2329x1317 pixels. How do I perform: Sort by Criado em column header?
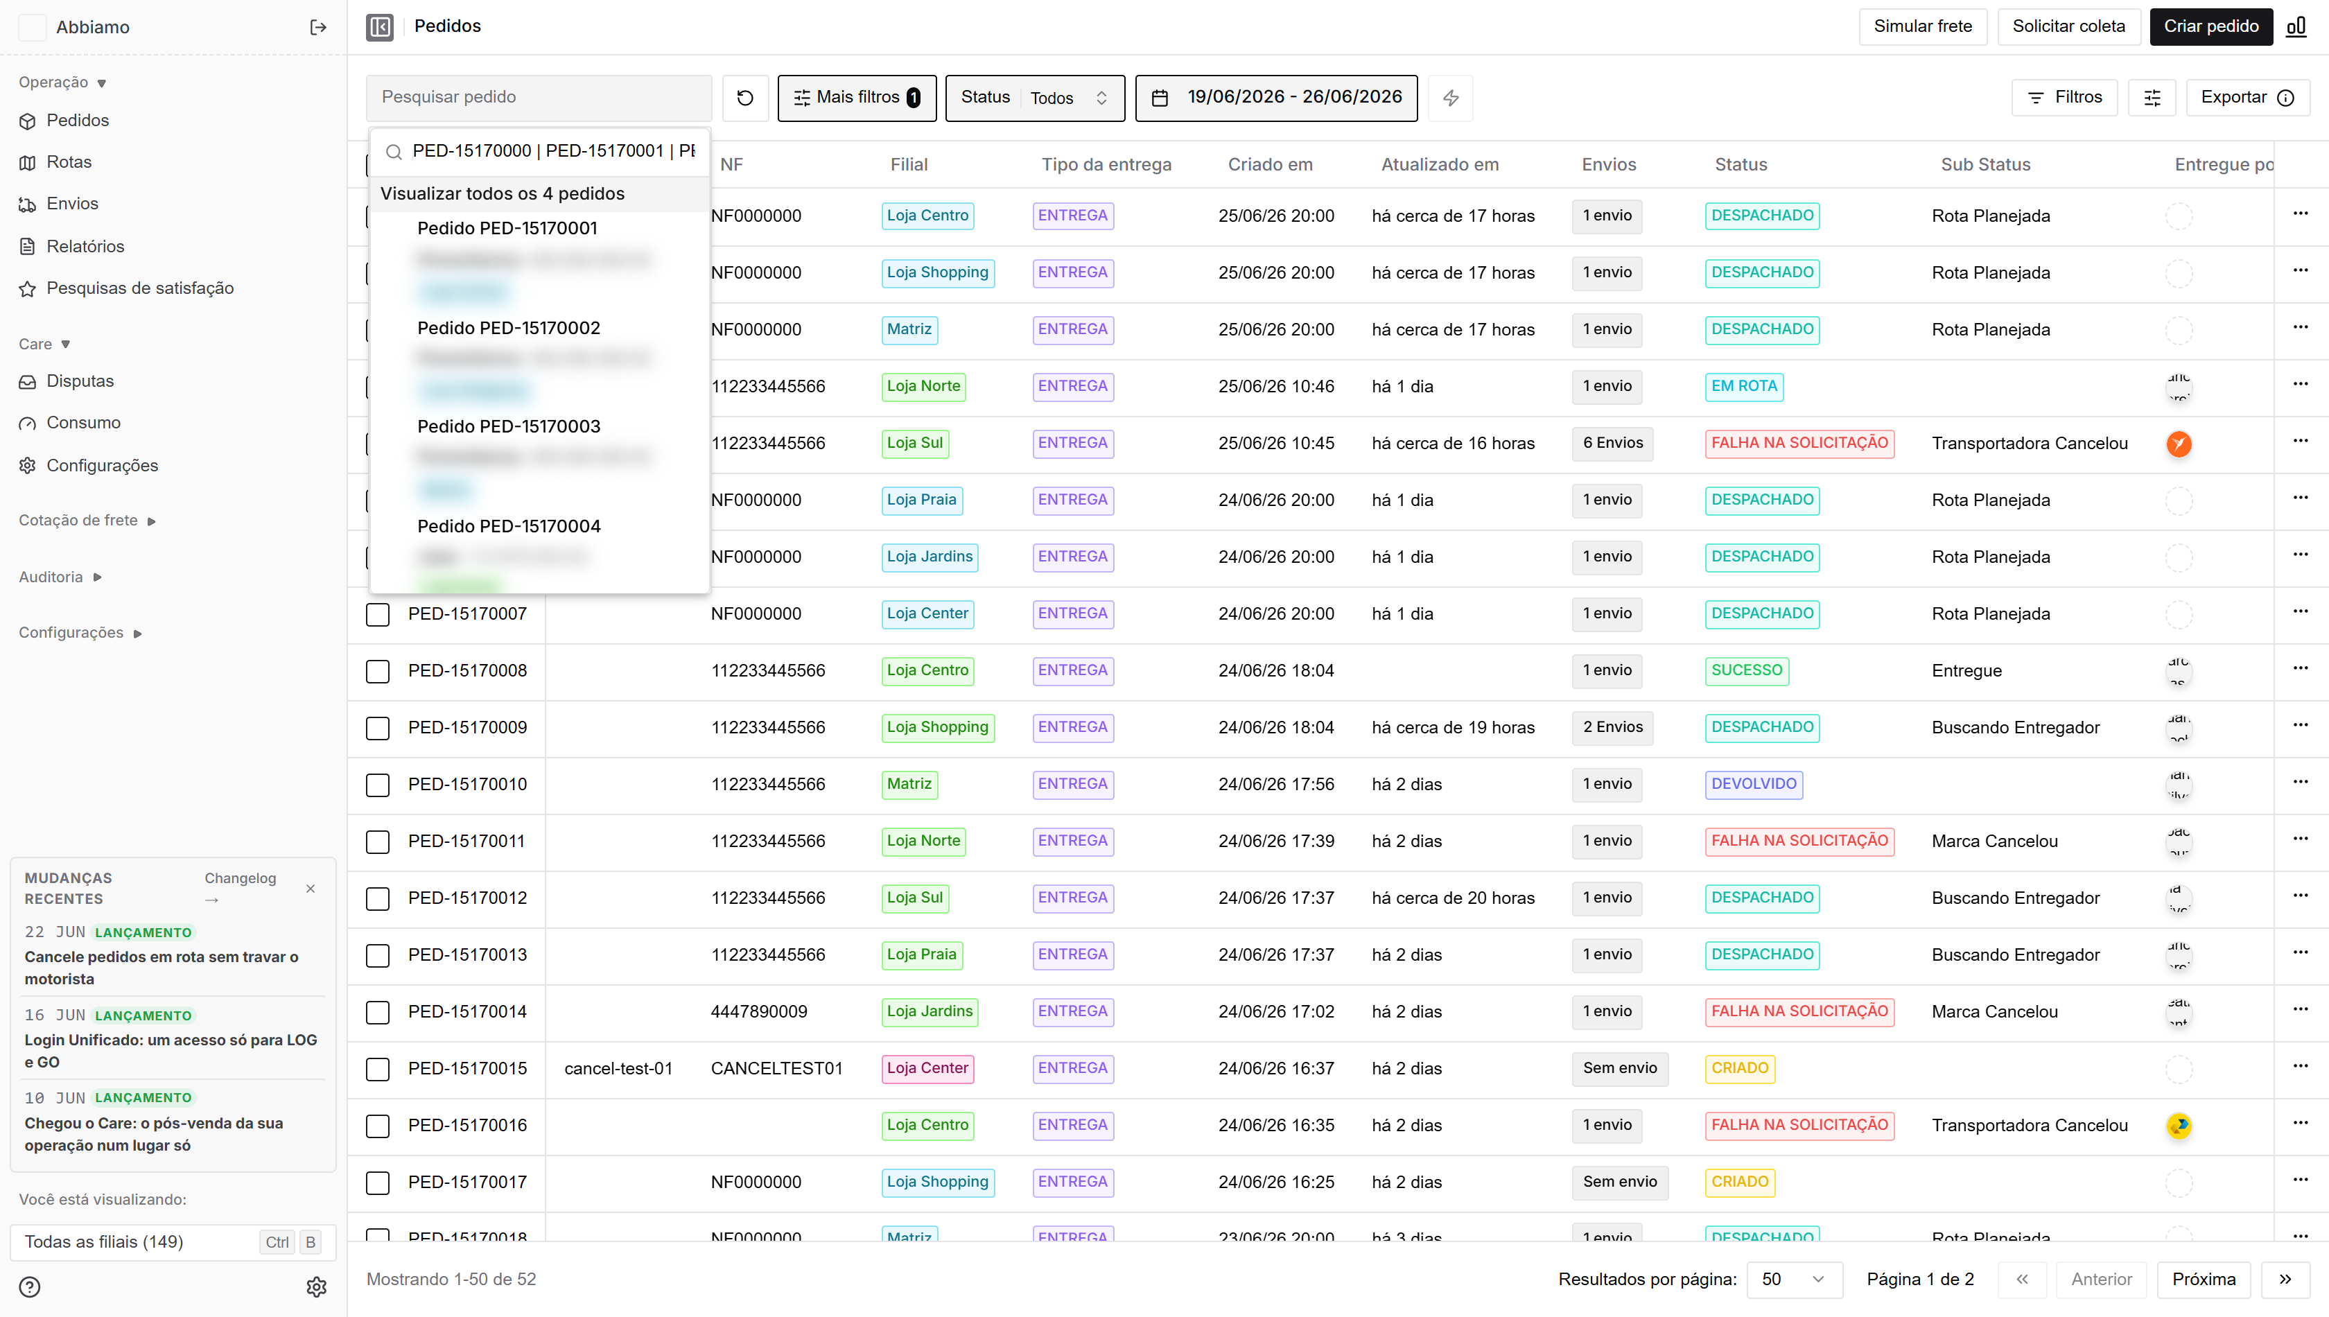tap(1270, 165)
